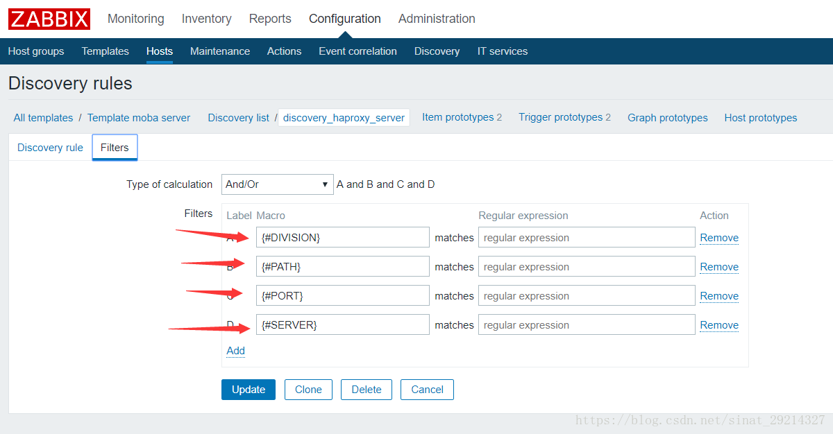Remove the {#DIVISION} filter row
The height and width of the screenshot is (434, 833).
[719, 238]
